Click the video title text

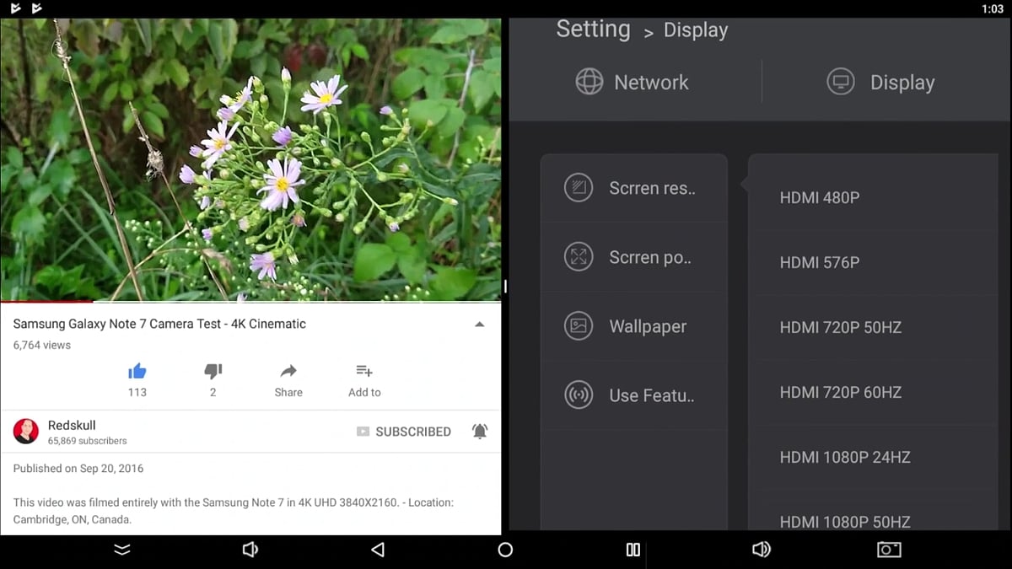click(x=159, y=324)
